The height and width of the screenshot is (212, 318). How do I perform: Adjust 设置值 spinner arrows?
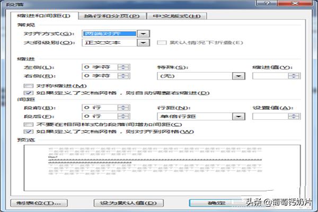[x=294, y=116]
